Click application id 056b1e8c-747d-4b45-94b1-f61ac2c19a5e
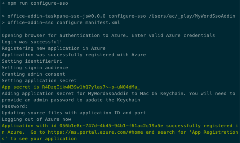The width and height of the screenshot is (240, 143). pyautogui.click(x=111, y=126)
